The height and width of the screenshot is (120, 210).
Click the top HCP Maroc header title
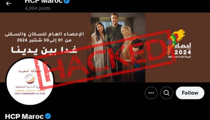[44, 1]
